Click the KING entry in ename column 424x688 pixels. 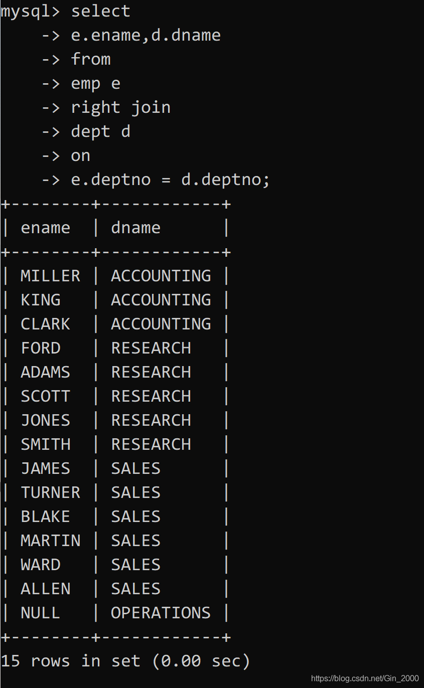point(40,300)
